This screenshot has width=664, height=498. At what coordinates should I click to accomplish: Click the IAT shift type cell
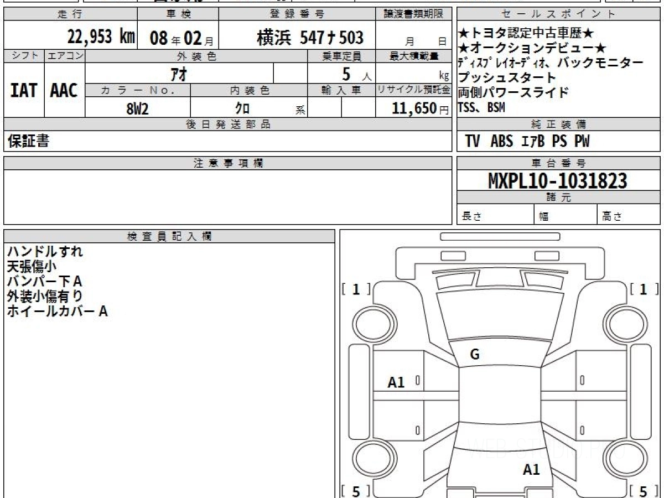click(x=24, y=91)
